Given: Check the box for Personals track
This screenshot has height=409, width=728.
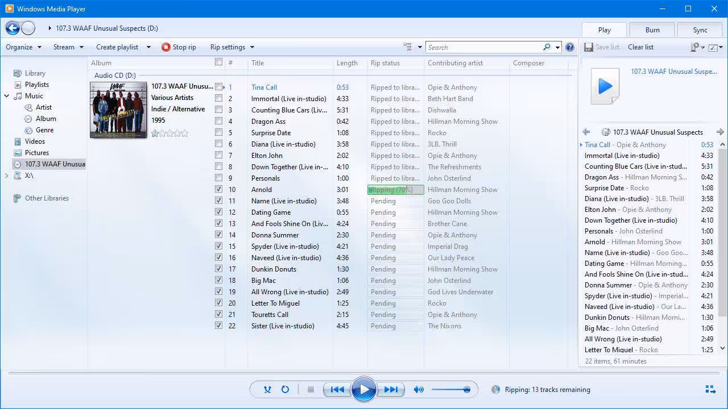Looking at the screenshot, I should [x=218, y=178].
